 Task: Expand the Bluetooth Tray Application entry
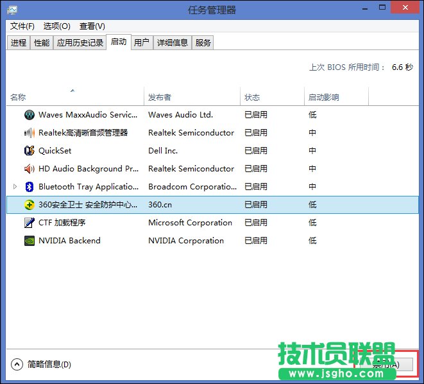(x=15, y=187)
